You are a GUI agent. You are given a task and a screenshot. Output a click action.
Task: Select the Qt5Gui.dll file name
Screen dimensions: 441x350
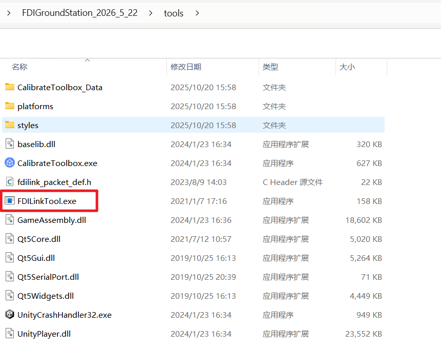(36, 258)
